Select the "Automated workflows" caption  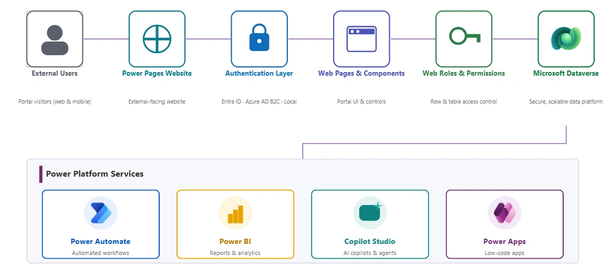pos(100,253)
